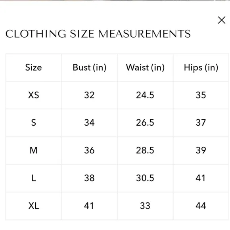Viewport: 230px width, 230px height.
Task: Select the XL waist value 33
Action: (145, 206)
